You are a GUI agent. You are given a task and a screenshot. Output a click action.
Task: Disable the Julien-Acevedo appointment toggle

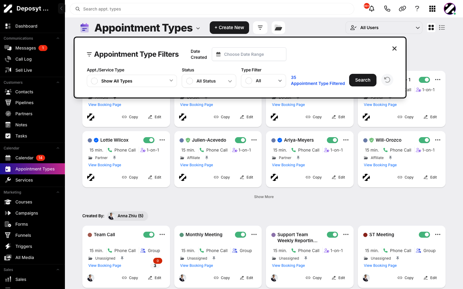[x=240, y=140]
